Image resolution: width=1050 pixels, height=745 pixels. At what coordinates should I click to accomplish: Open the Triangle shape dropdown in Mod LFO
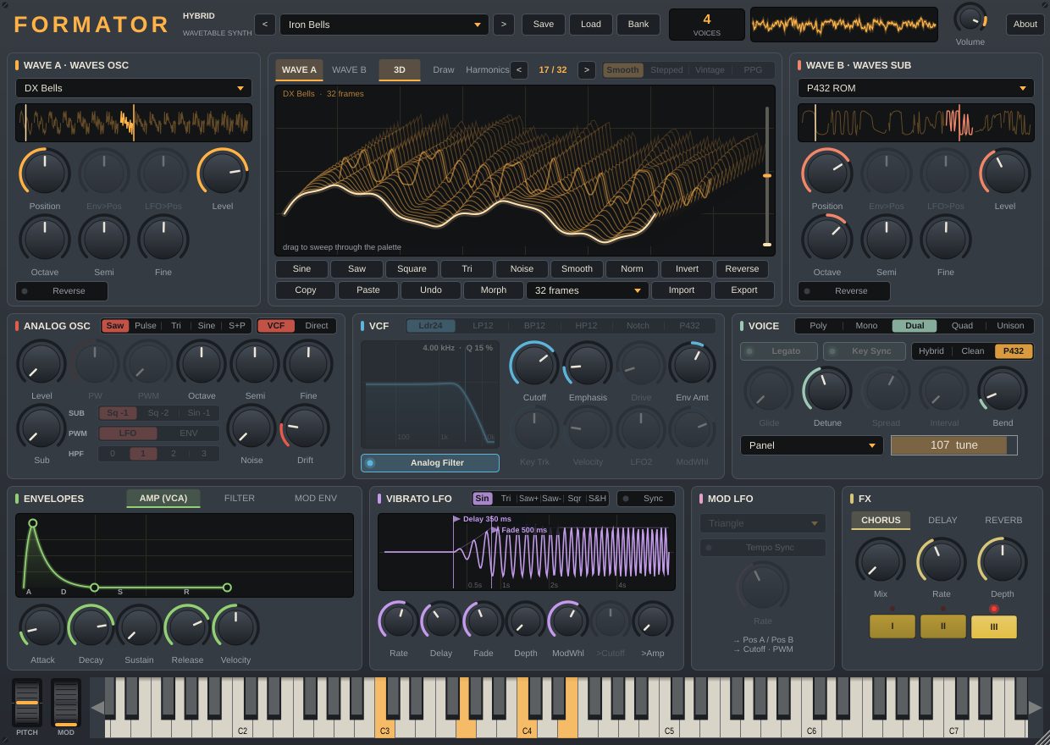tap(763, 523)
